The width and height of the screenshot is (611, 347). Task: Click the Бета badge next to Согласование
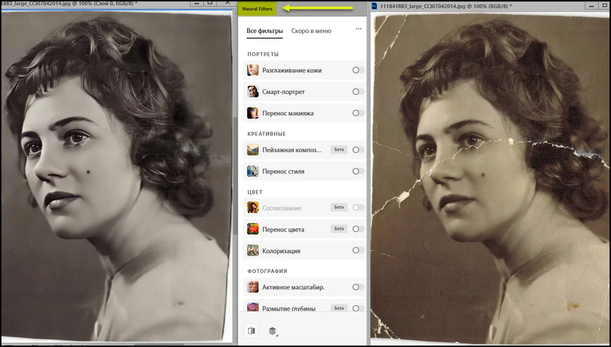click(x=339, y=207)
